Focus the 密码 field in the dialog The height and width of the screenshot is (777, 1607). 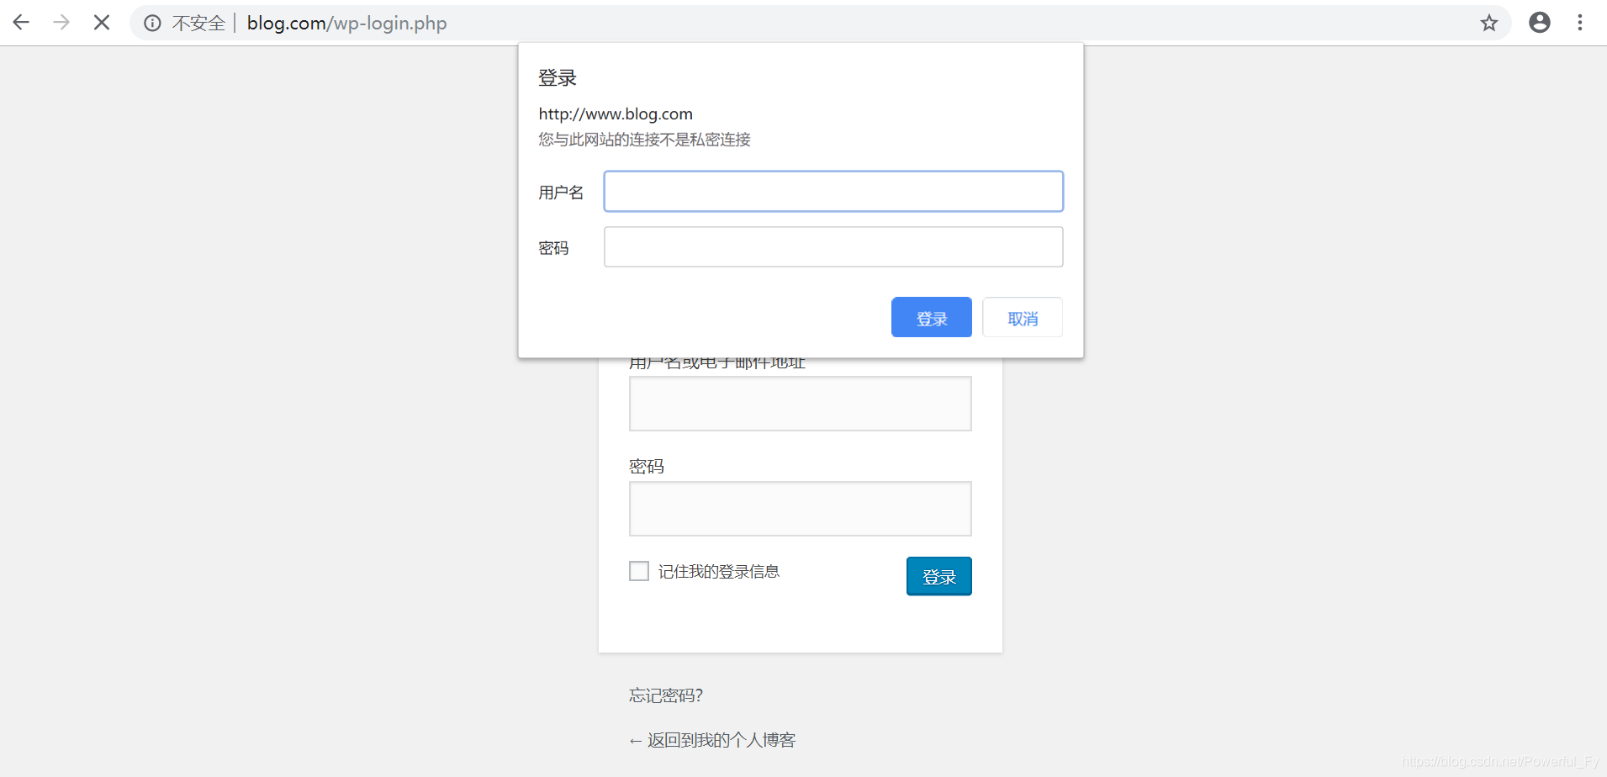tap(833, 246)
